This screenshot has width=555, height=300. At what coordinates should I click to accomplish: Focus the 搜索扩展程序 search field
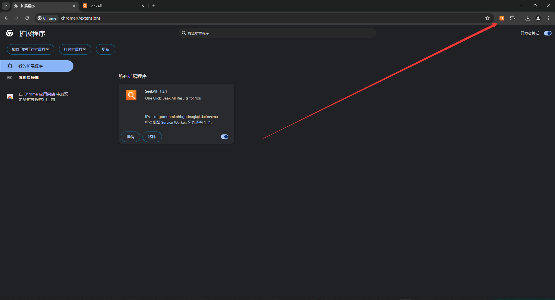[x=277, y=33]
